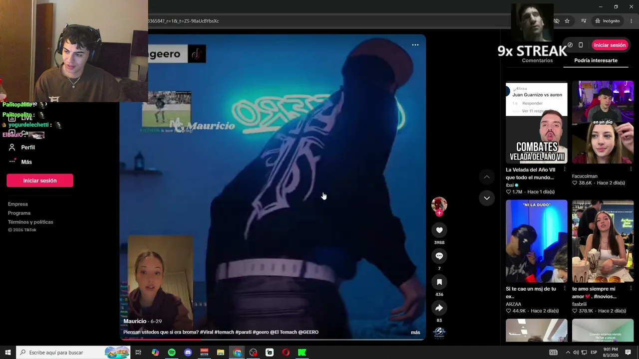Go to the previous video arrow
The height and width of the screenshot is (359, 639).
(487, 177)
